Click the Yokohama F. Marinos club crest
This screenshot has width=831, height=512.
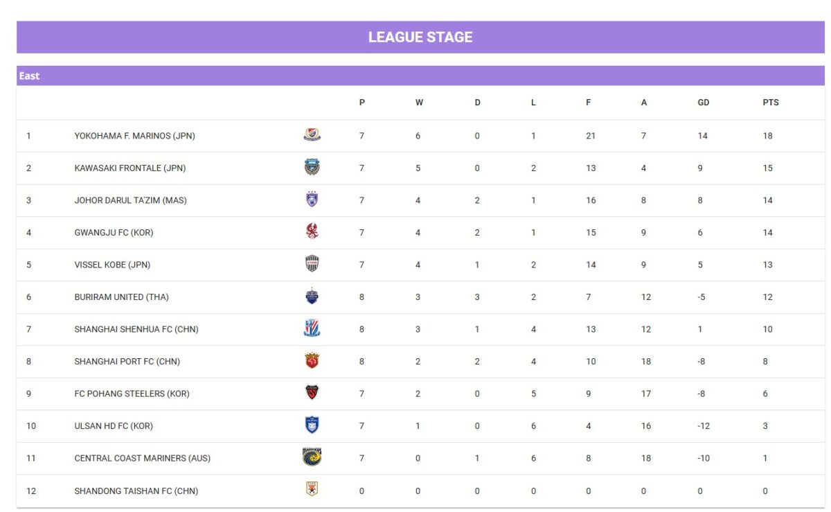[x=312, y=135]
